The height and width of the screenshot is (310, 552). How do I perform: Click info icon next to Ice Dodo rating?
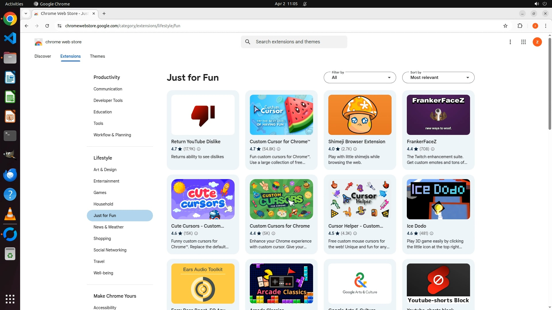tap(431, 233)
